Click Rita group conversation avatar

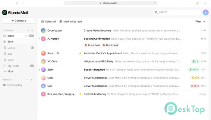tap(43, 94)
